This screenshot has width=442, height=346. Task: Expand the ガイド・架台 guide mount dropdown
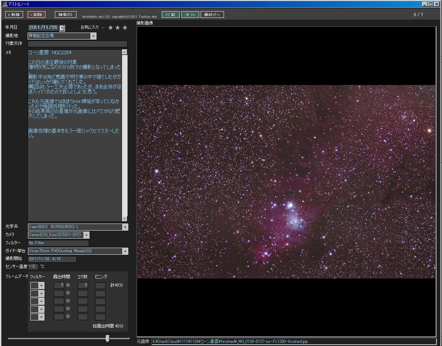(125, 251)
